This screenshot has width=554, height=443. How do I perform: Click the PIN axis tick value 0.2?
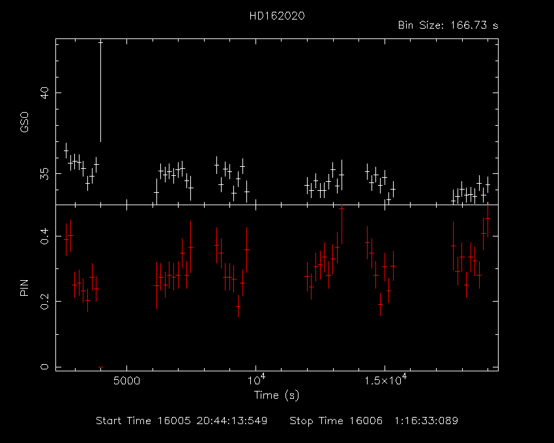44,302
